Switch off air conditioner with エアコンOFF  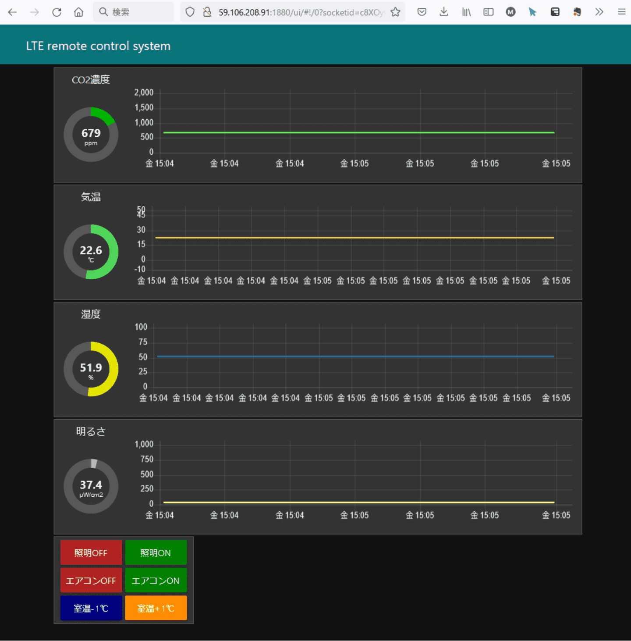pos(91,580)
